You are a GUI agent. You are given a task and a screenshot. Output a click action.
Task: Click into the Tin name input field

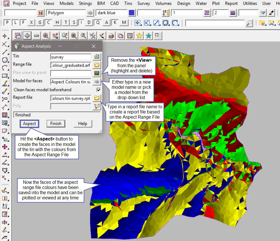[70, 57]
